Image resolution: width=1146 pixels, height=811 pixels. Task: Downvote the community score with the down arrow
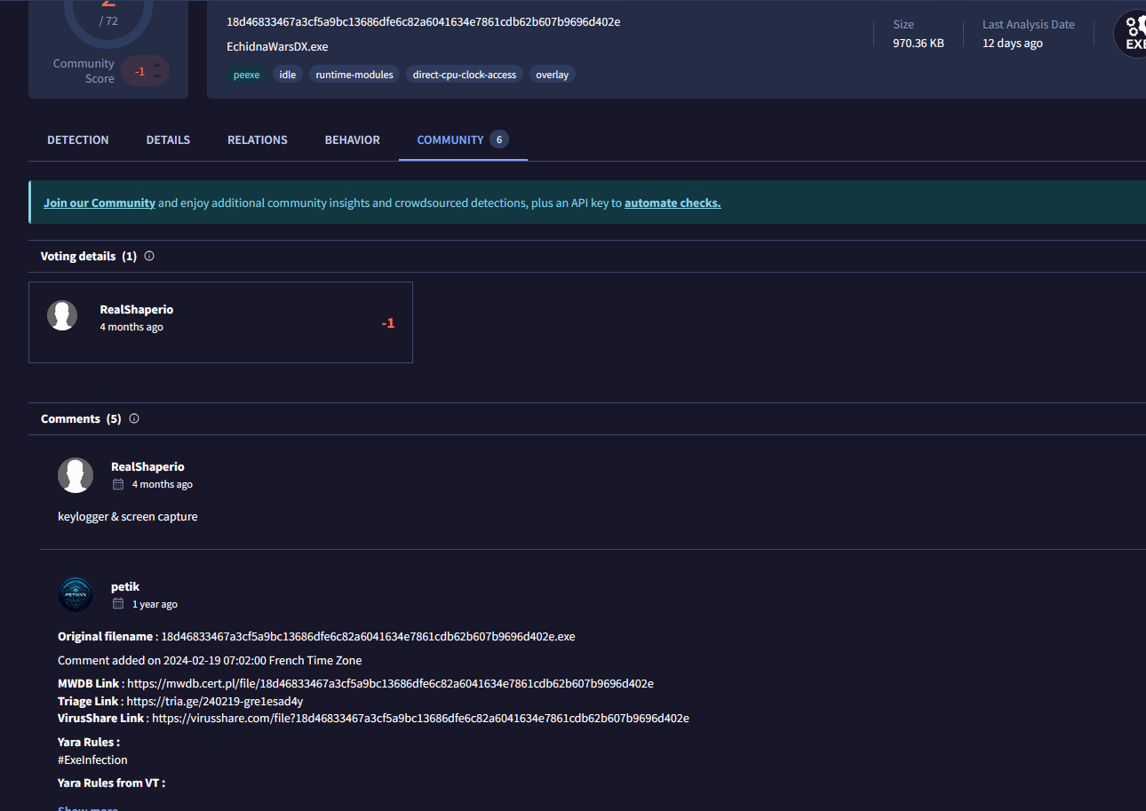coord(158,77)
